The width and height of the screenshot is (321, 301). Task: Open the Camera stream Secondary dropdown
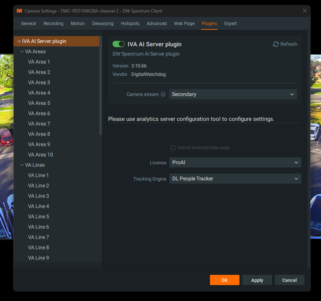click(x=233, y=94)
